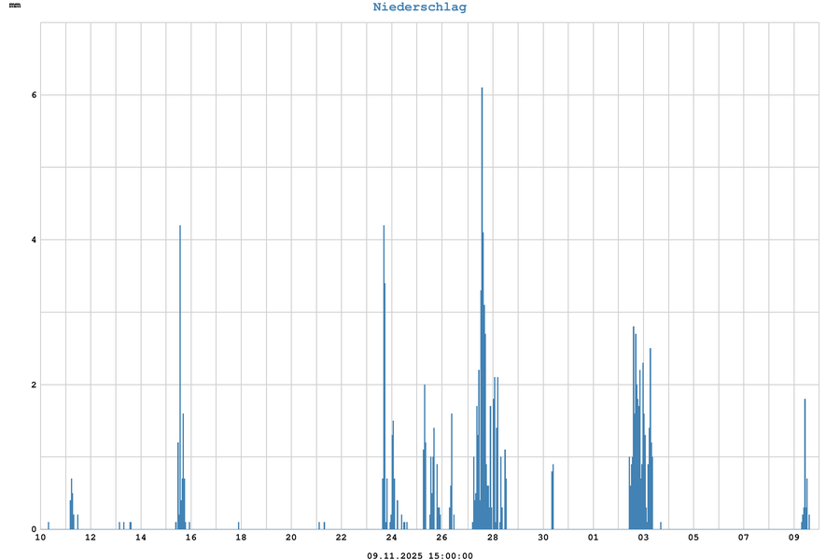The width and height of the screenshot is (840, 560).
Task: Select the x-axis date label 14
Action: click(x=141, y=538)
